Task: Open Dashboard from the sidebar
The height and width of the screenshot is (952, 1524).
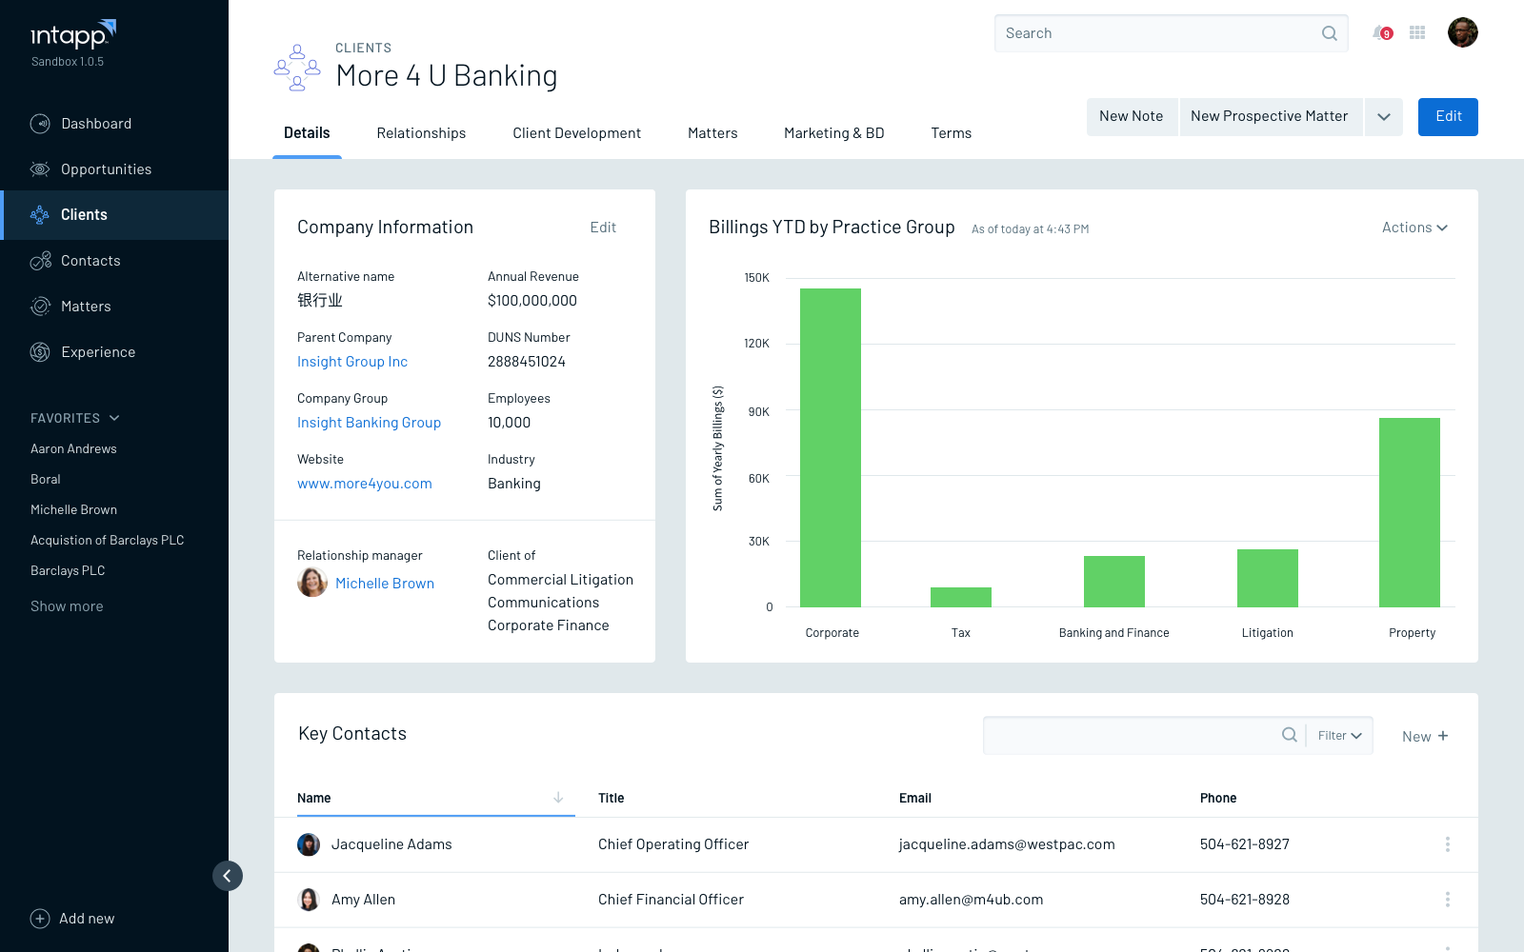Action: [96, 124]
